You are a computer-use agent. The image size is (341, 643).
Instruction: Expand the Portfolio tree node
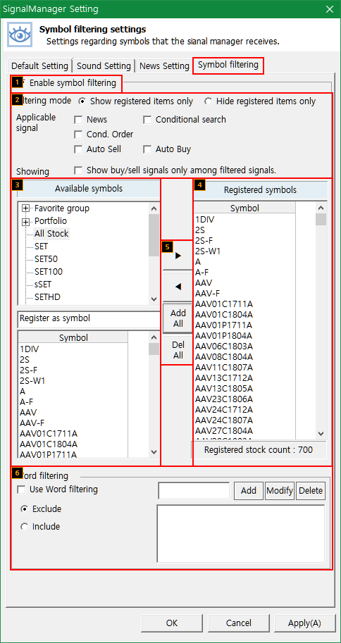[x=26, y=221]
